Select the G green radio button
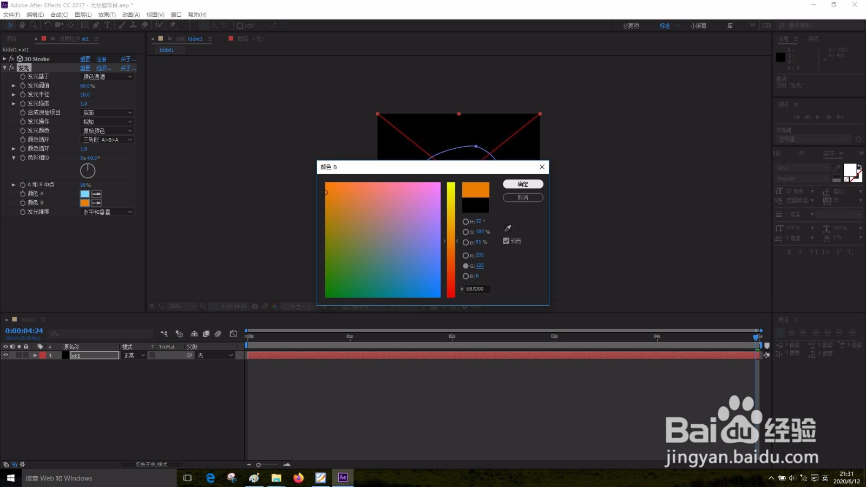866x487 pixels. 465,266
